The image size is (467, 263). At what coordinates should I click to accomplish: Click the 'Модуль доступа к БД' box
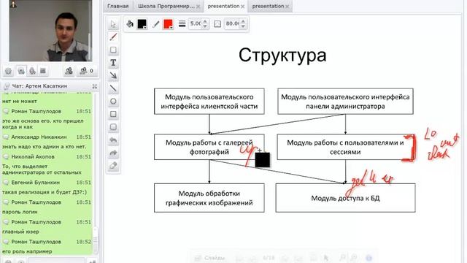[345, 198]
